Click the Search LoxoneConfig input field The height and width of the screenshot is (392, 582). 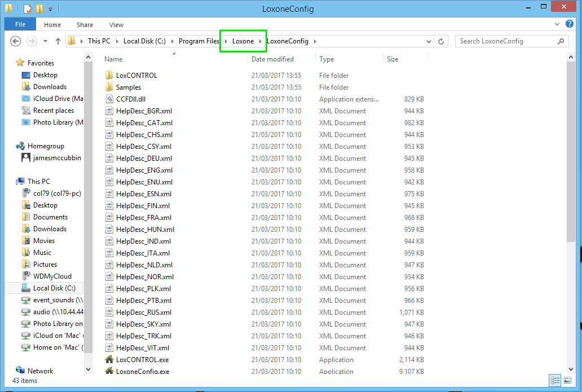506,41
